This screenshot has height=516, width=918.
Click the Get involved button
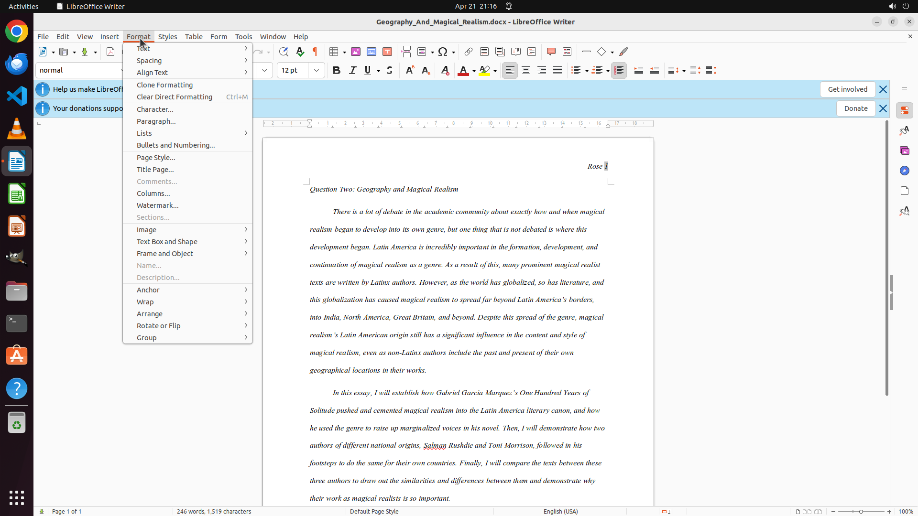(x=847, y=89)
